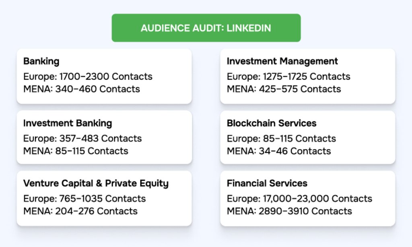This screenshot has height=247, width=412.
Task: Select Venture Capital & Private Equity heading
Action: 96,184
